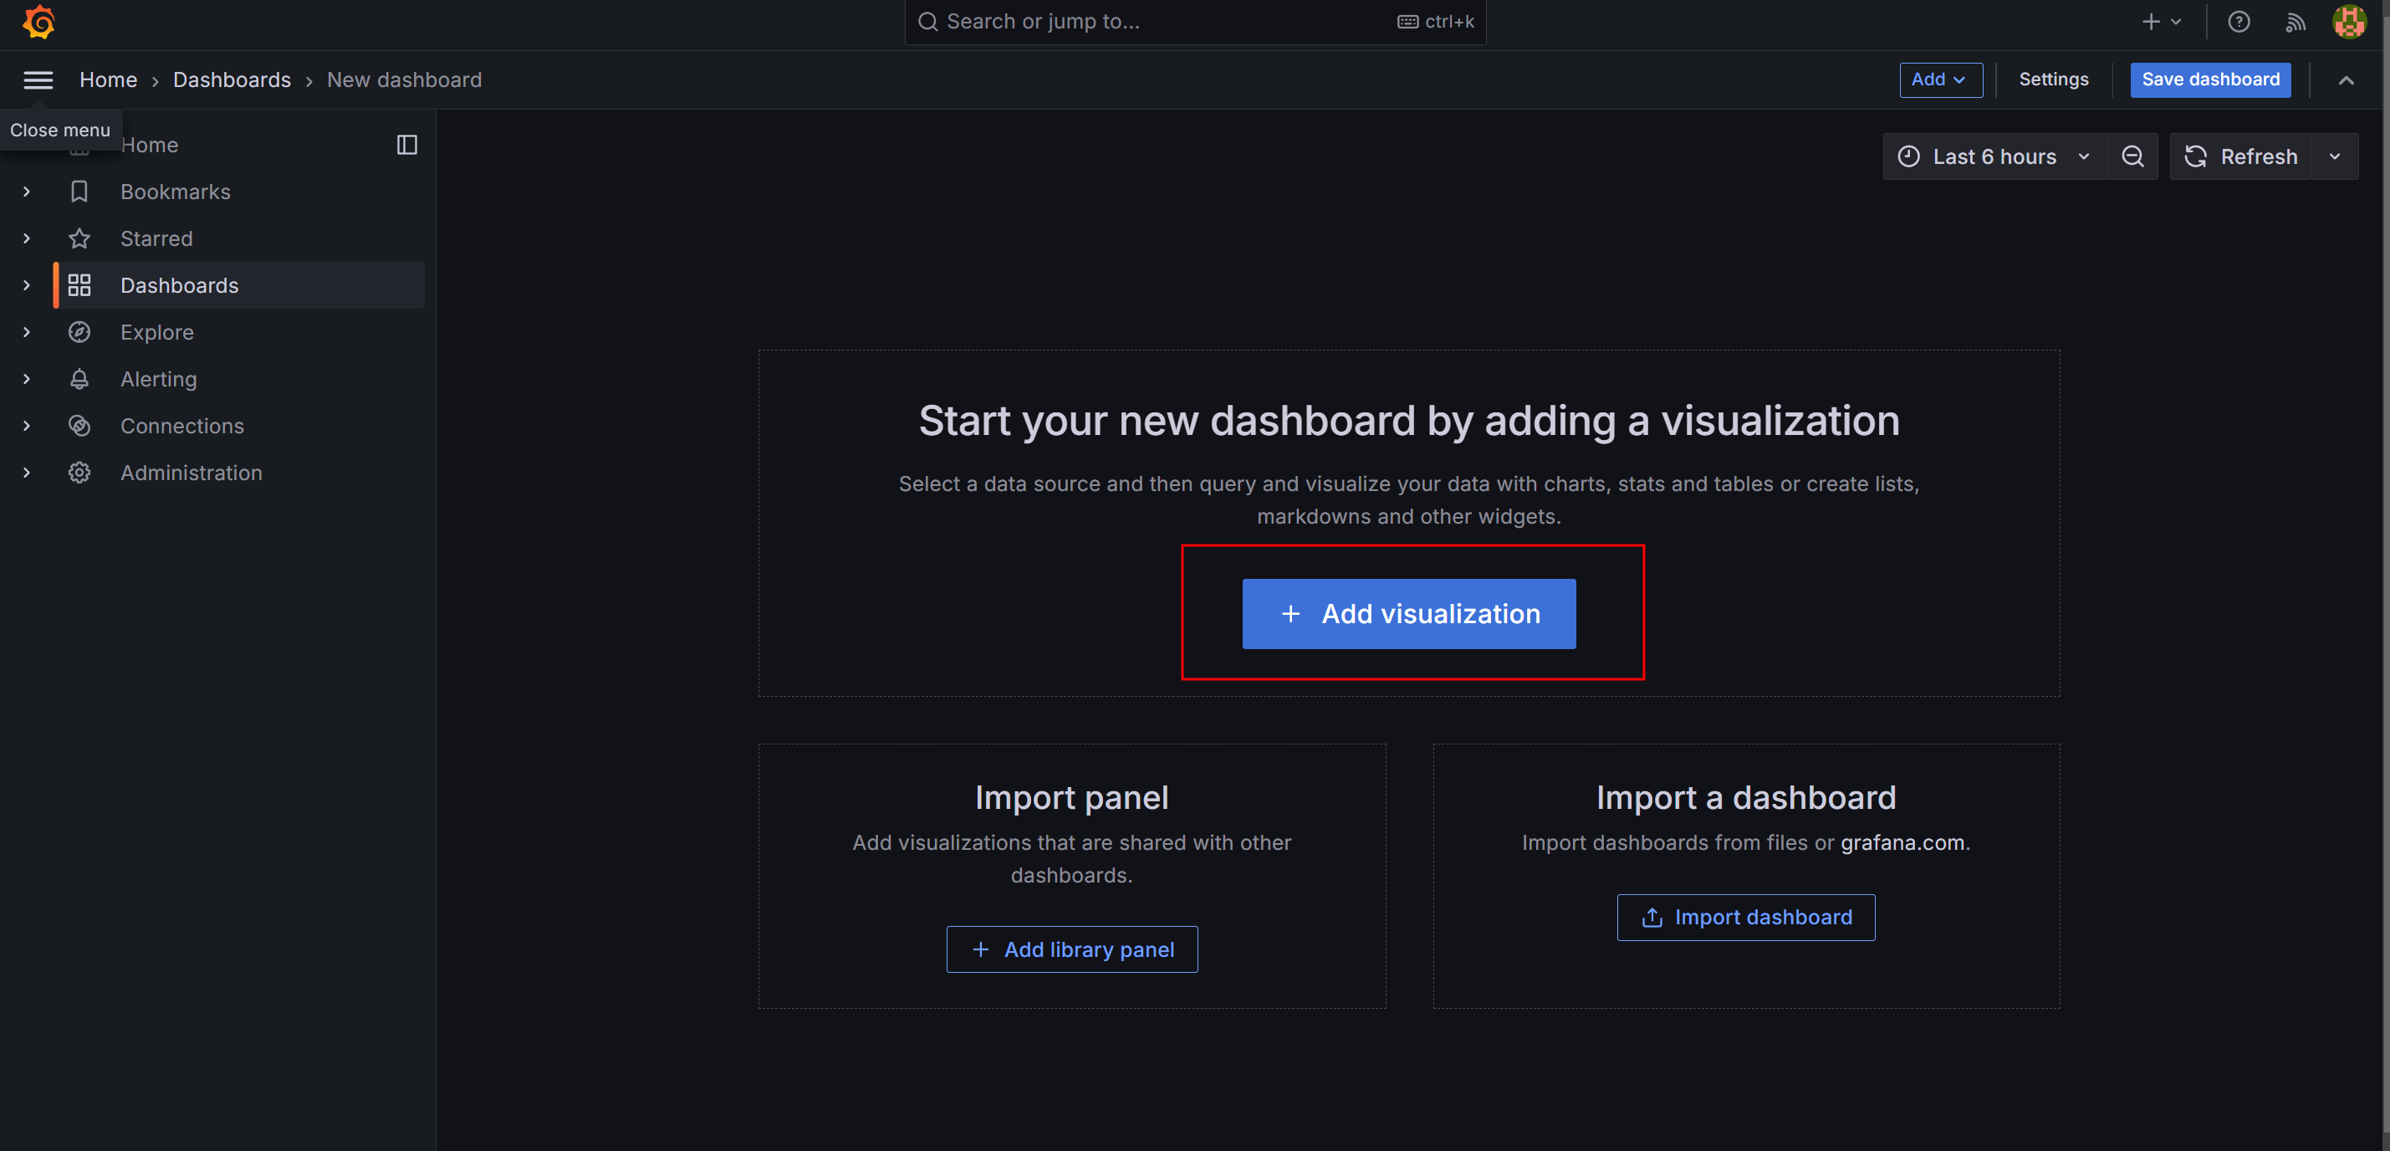Navigate to Dashboards breadcrumb
Screen dimensions: 2390x1151
tap(232, 79)
